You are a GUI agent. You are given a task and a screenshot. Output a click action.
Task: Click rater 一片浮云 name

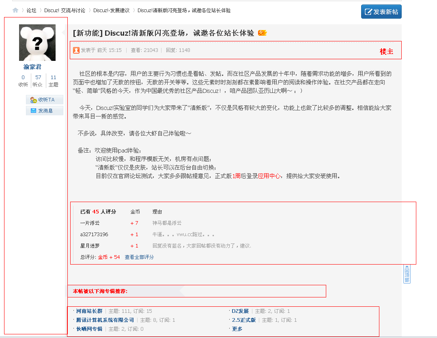(90, 223)
